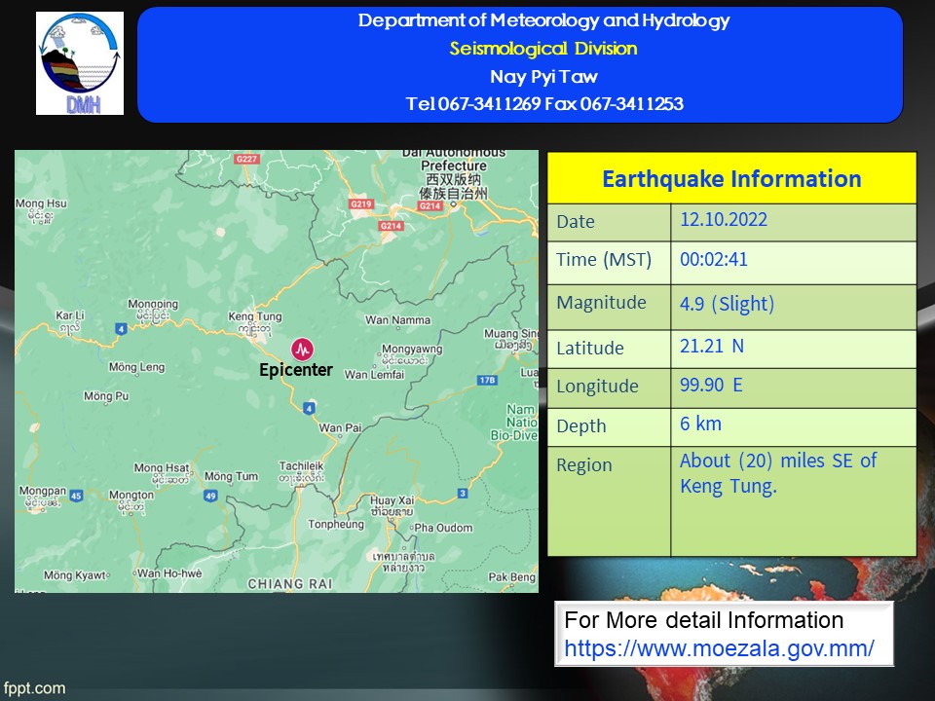Click the time value 00:02:41
This screenshot has width=935, height=701.
(713, 259)
